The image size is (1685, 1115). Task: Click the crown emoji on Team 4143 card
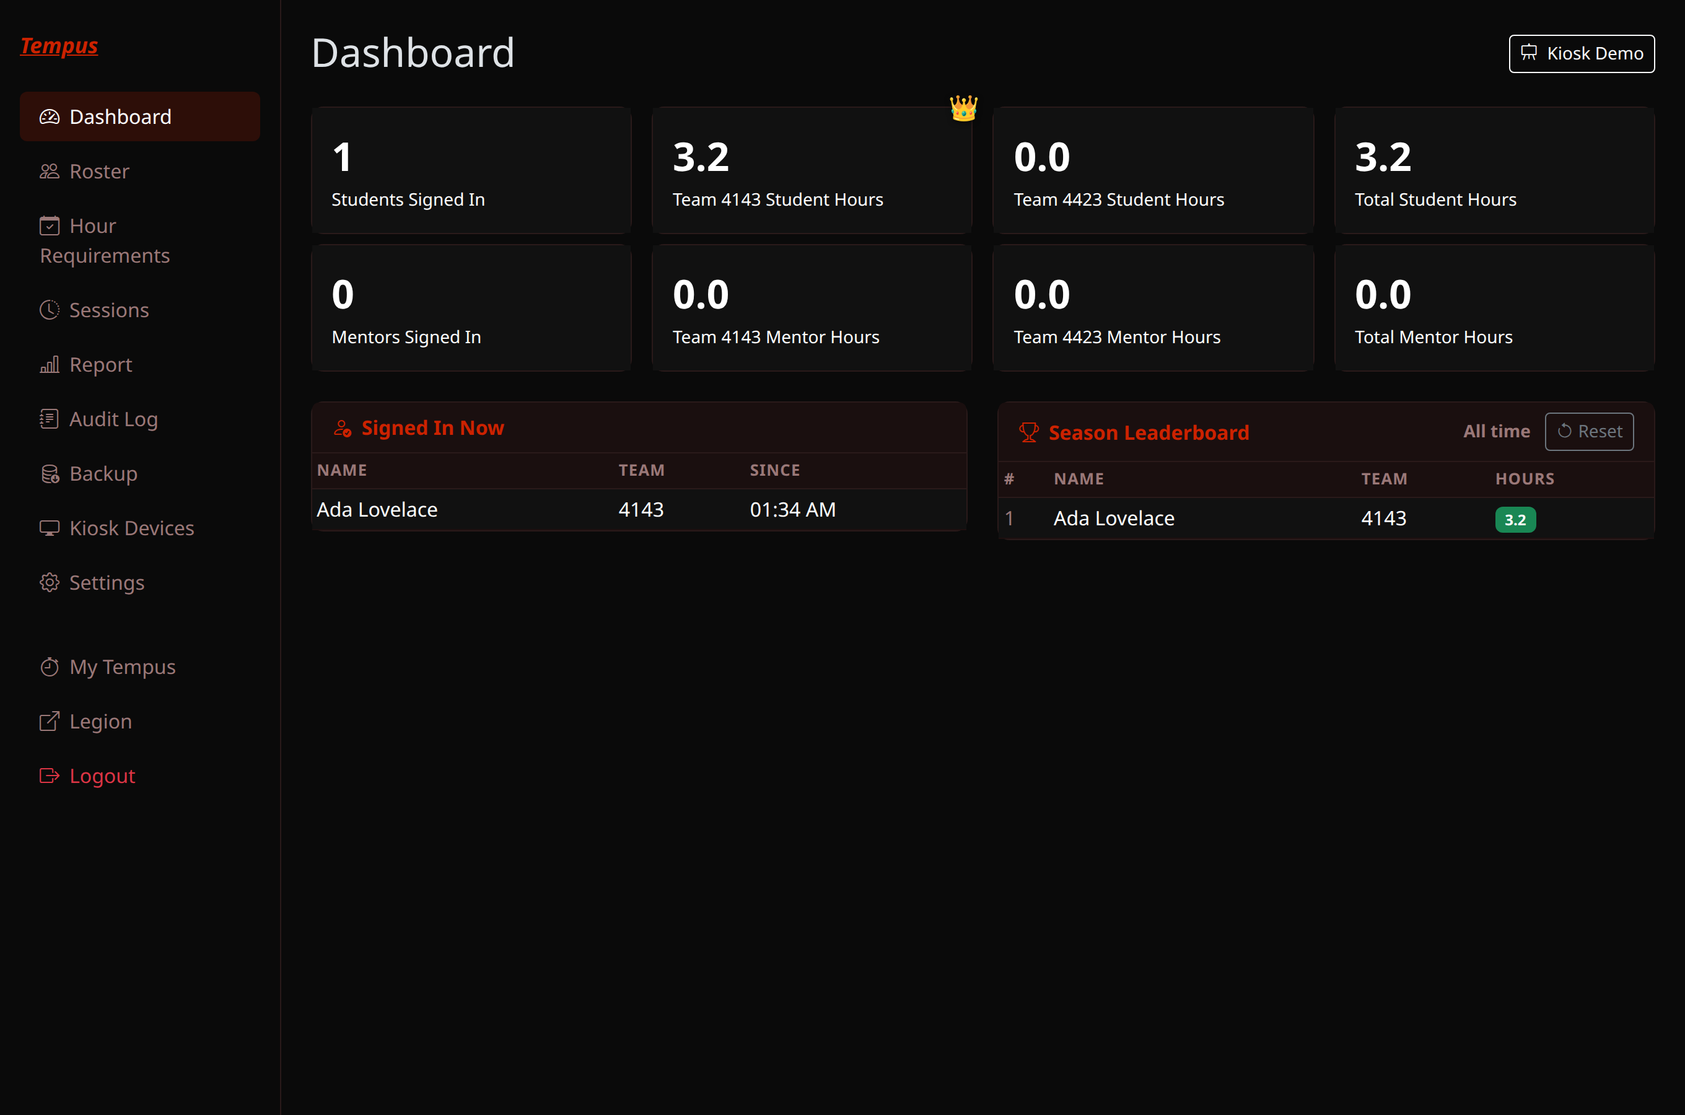(963, 108)
